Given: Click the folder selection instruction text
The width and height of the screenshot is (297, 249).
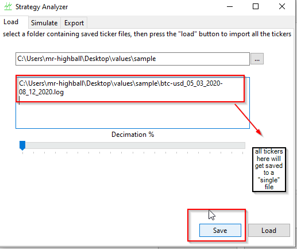Looking at the screenshot, I should [147, 34].
